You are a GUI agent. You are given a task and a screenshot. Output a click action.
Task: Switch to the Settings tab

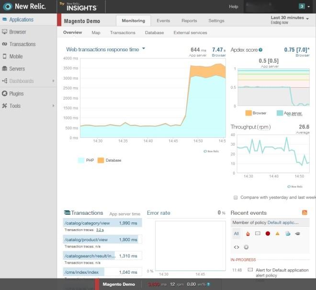pyautogui.click(x=216, y=21)
